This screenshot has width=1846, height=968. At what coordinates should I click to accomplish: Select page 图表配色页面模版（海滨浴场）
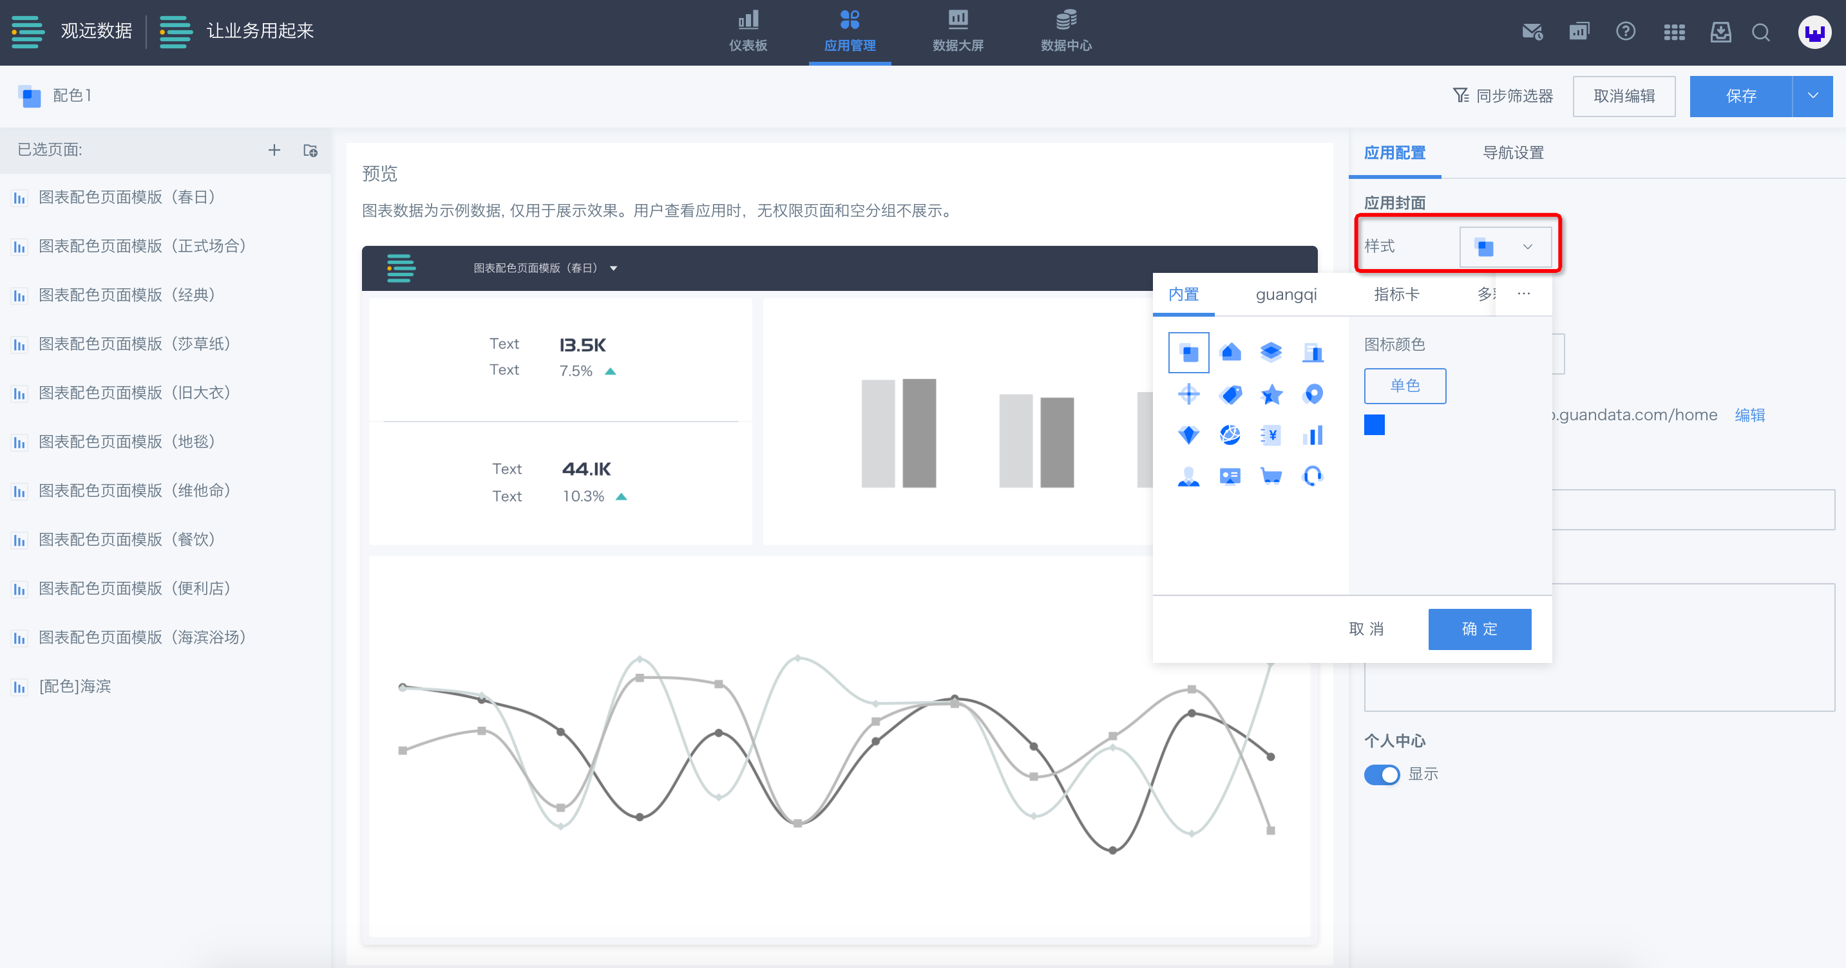(x=166, y=637)
